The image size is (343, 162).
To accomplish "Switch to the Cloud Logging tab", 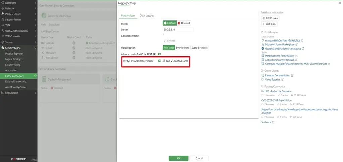I will tap(147, 16).
